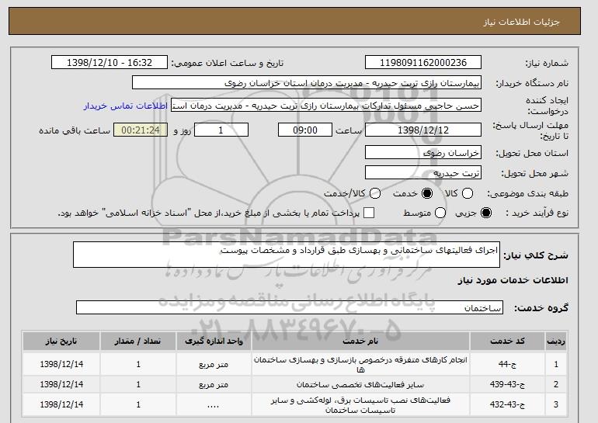Click the delivery city field تربت حیدریه
598x423 pixels.
[423, 172]
